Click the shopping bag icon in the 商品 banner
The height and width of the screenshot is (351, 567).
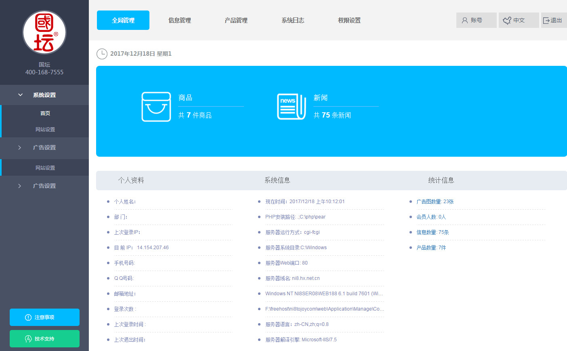[x=156, y=107]
